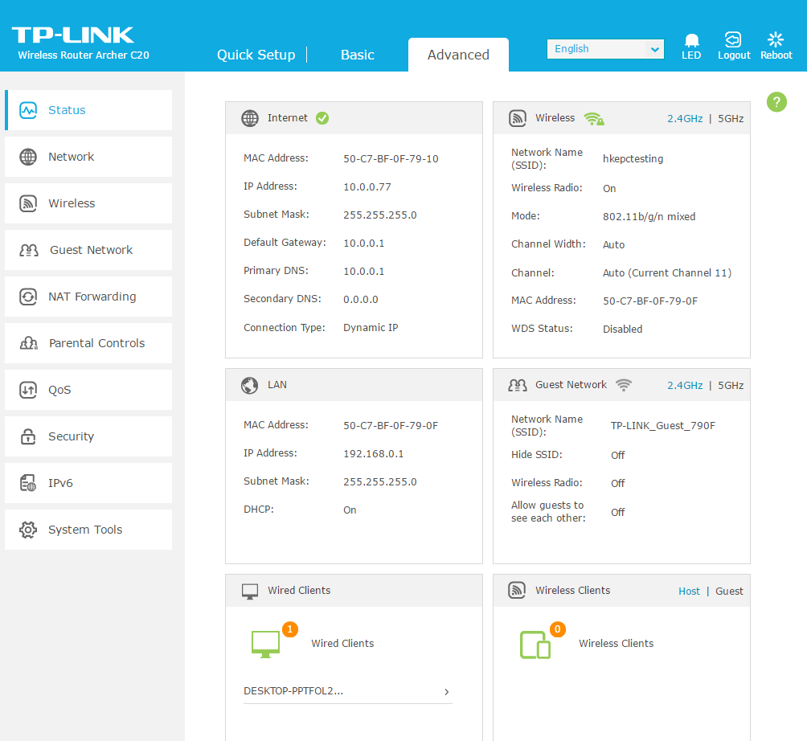The image size is (807, 741).
Task: Open Network in the sidebar
Action: tap(88, 157)
